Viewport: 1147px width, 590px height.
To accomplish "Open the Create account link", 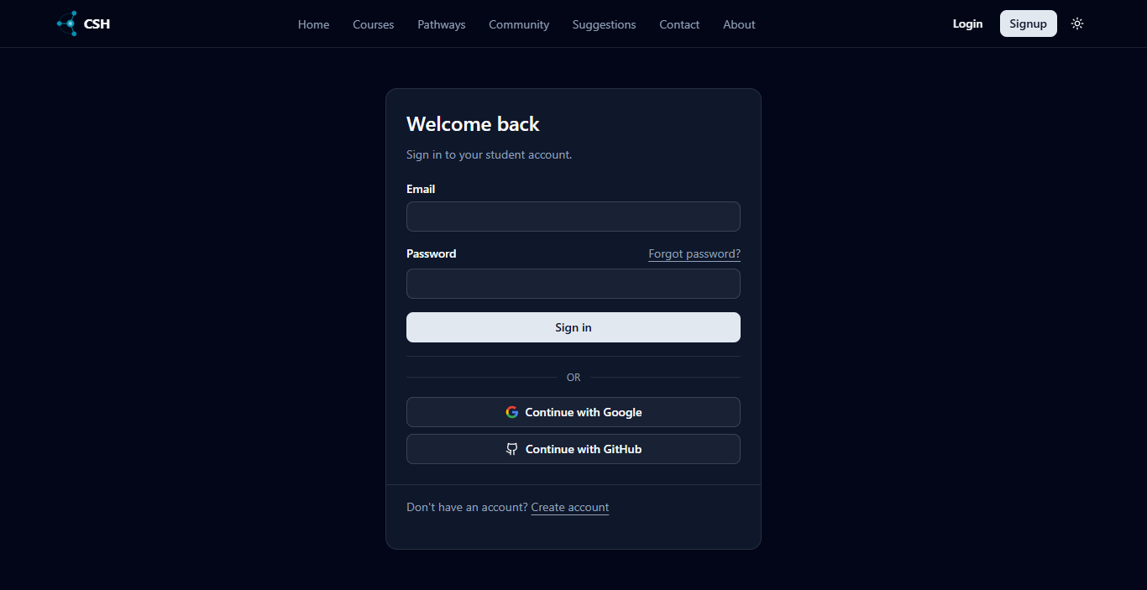I will [x=570, y=507].
